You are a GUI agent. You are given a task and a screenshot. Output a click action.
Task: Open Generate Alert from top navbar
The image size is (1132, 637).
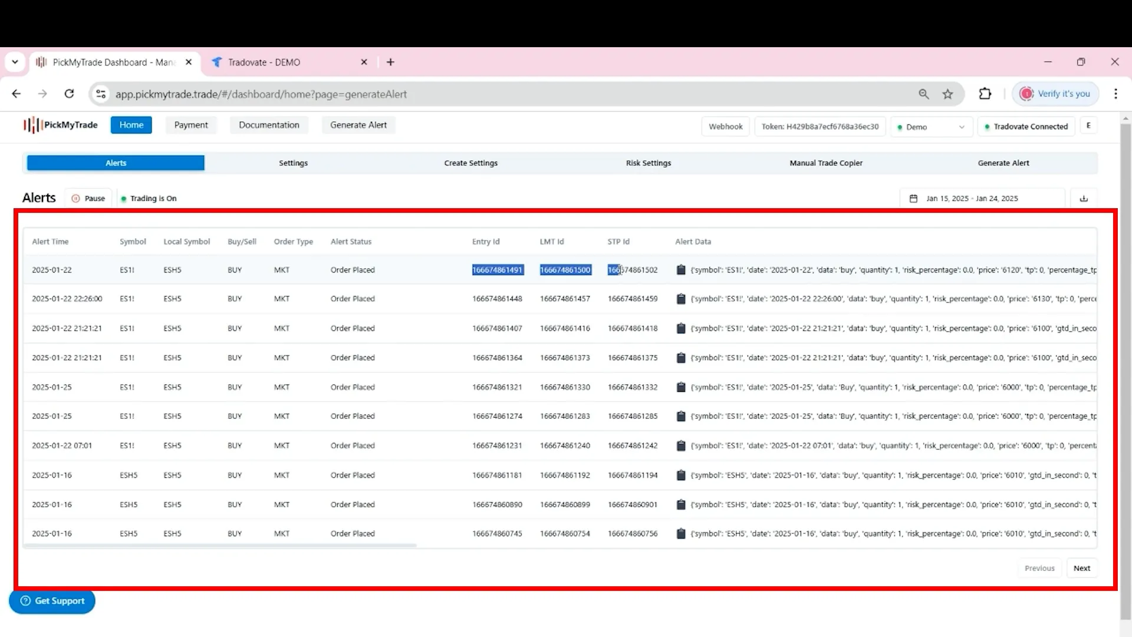coord(358,125)
